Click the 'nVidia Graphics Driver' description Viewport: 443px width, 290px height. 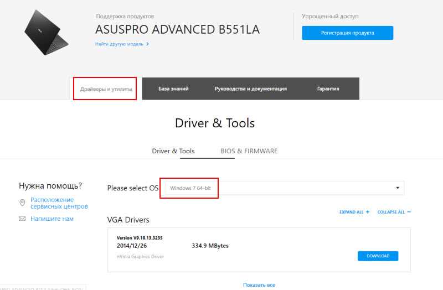pyautogui.click(x=140, y=256)
